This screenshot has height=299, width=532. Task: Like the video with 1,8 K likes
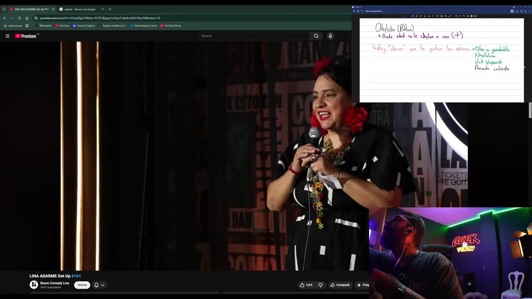pyautogui.click(x=306, y=285)
